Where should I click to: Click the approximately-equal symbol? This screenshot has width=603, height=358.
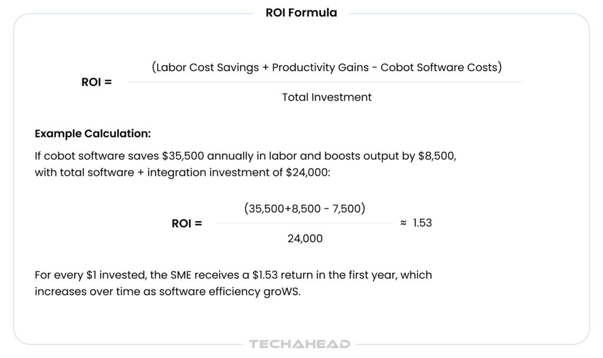coord(403,223)
